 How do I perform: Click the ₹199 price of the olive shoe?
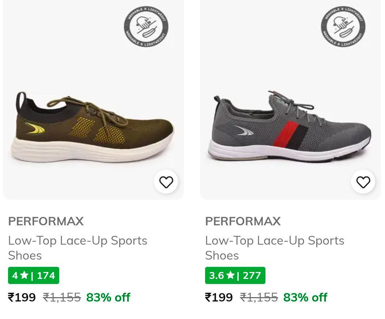(x=22, y=297)
